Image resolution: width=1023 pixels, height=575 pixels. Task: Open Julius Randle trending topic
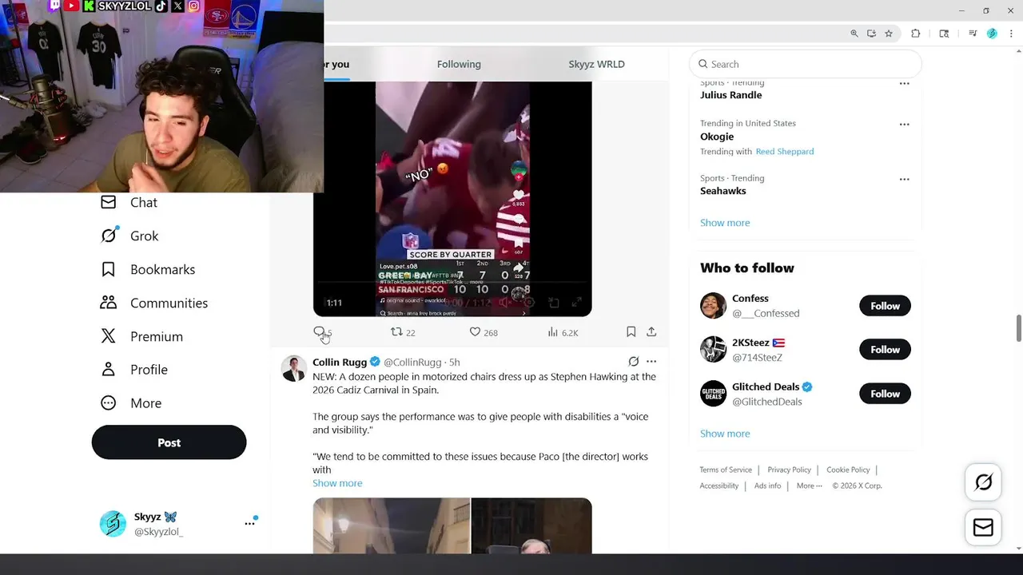(x=730, y=95)
